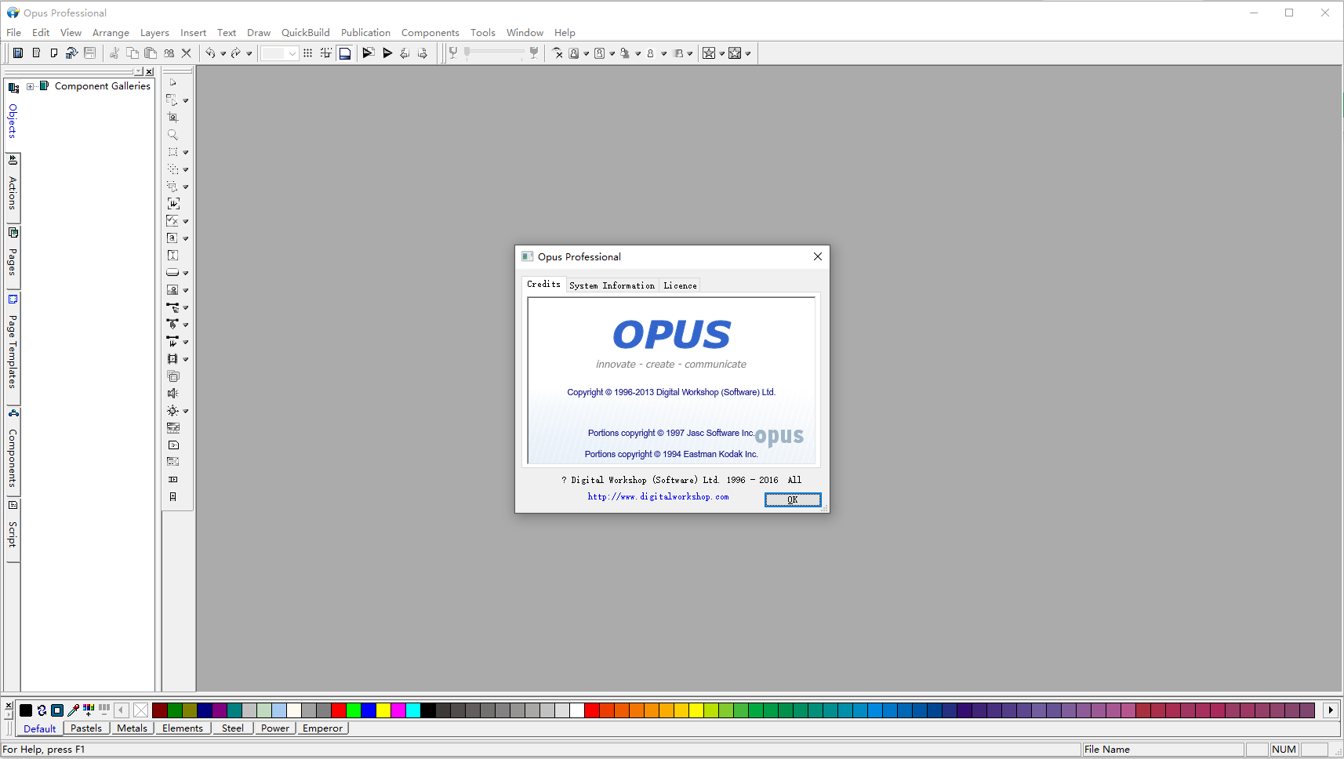This screenshot has width=1344, height=759.
Task: Click the no-fill crossed box swatch
Action: click(141, 710)
